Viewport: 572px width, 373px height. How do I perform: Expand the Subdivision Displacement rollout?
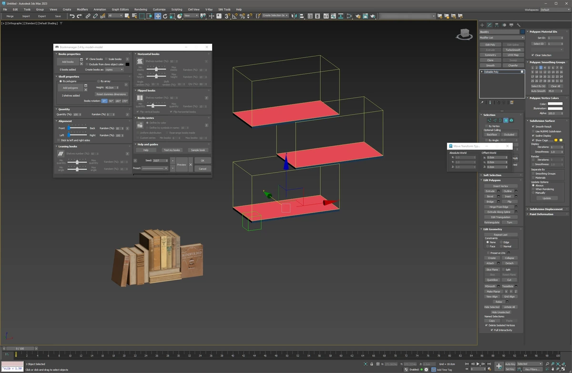(x=546, y=209)
